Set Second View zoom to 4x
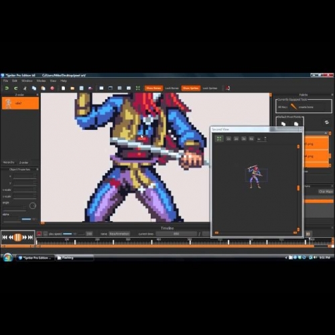 (251, 139)
